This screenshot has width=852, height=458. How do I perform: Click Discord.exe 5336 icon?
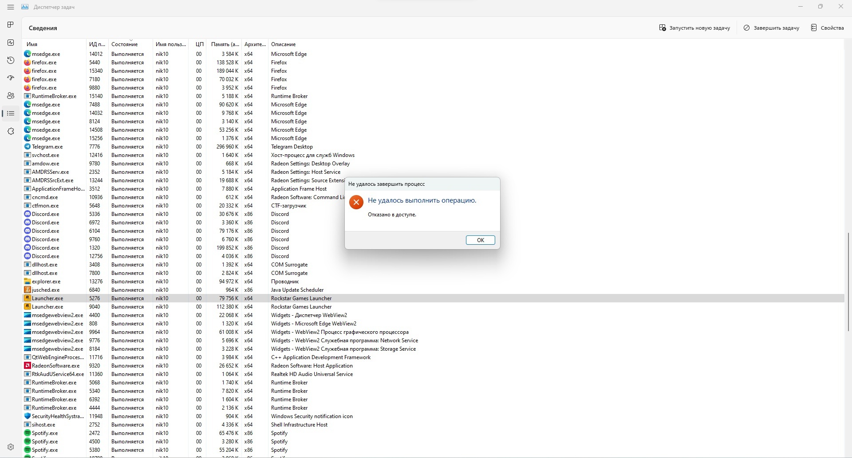(x=27, y=214)
